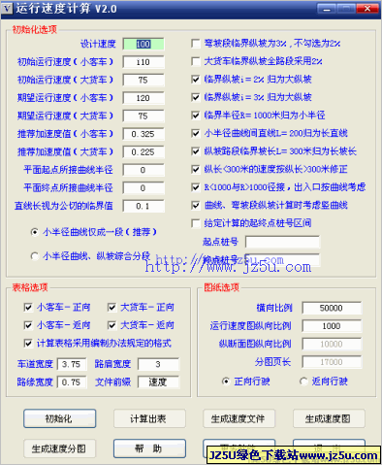382x465 pixels.
Task: Toggle 大货车-返向 checkbox
Action: pyautogui.click(x=111, y=325)
